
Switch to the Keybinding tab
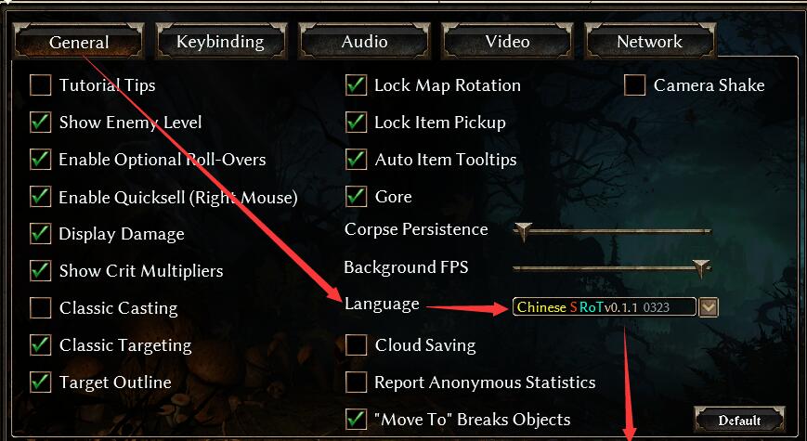tap(220, 41)
